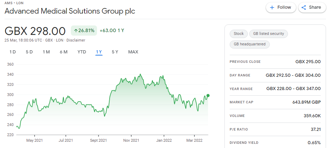
Task: Click the MARKET CAP label
Action: 242,102
